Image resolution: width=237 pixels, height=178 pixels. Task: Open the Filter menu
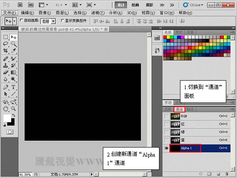coord(98,13)
